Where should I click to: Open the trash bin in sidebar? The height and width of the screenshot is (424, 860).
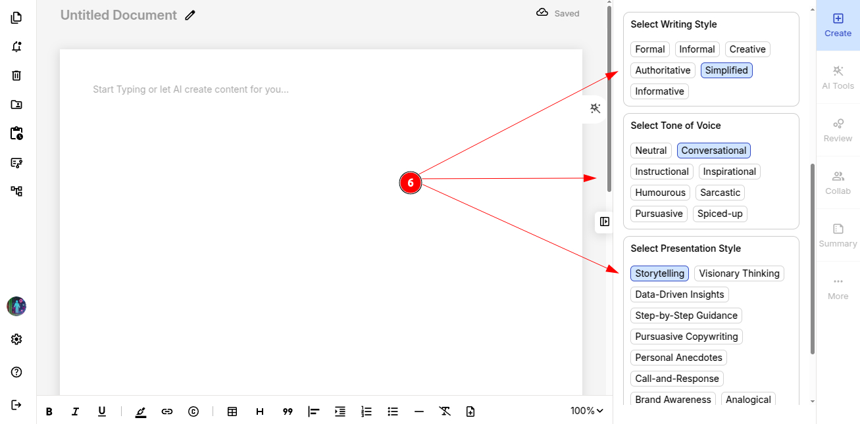16,76
